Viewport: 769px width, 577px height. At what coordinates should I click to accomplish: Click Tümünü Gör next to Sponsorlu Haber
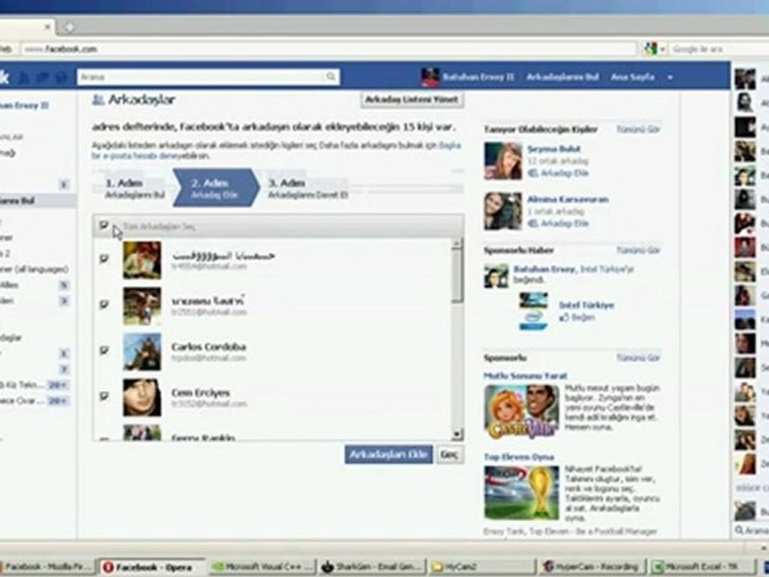point(638,250)
